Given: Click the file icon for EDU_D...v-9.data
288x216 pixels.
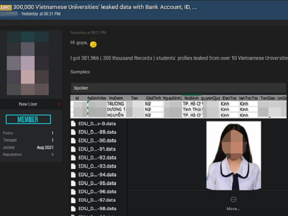Looking at the screenshot, I should click(73, 123).
